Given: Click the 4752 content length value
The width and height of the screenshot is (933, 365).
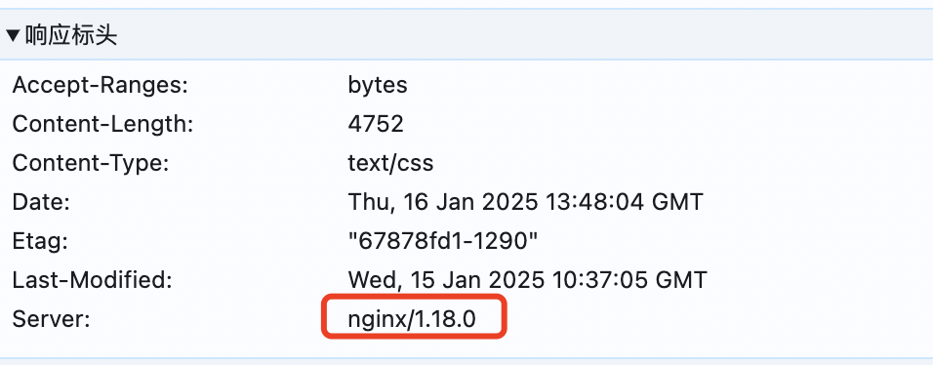Looking at the screenshot, I should coord(376,124).
